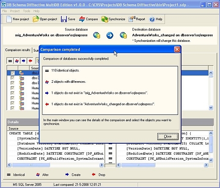The height and width of the screenshot is (188, 220).
Task: Open the Tools menu
Action: [x=27, y=11]
